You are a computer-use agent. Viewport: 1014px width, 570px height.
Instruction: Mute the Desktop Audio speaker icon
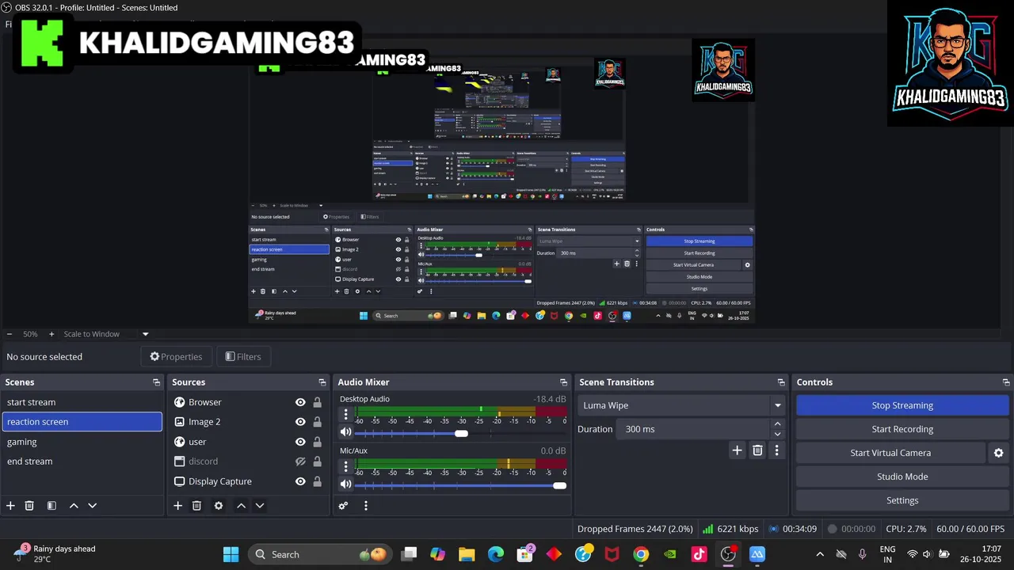345,432
